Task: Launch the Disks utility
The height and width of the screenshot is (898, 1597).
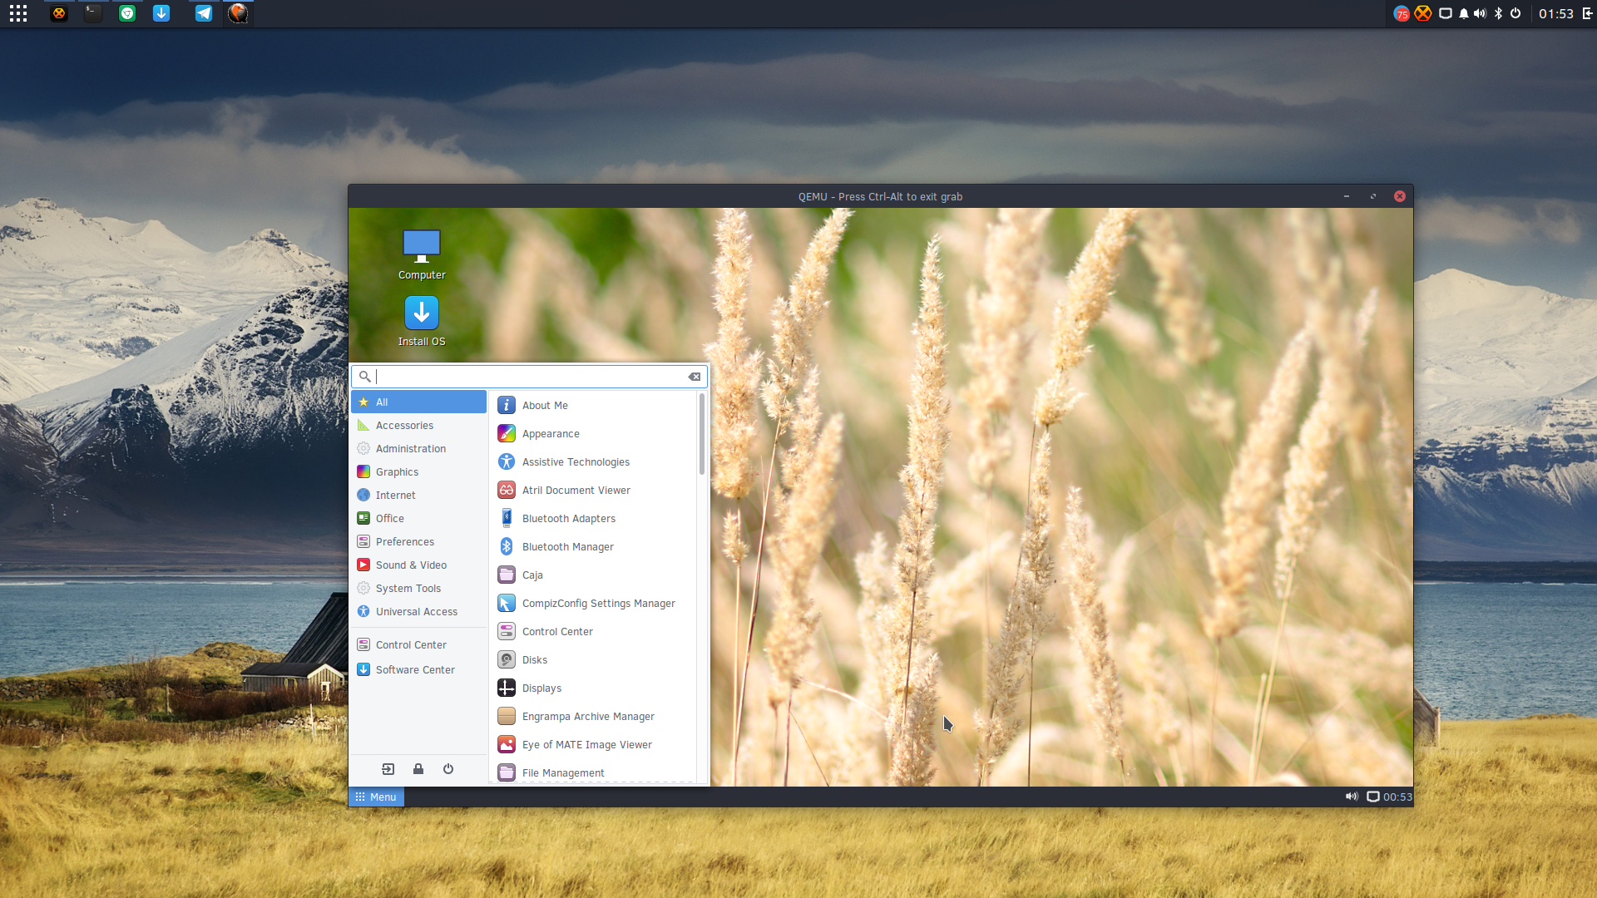Action: [594, 659]
